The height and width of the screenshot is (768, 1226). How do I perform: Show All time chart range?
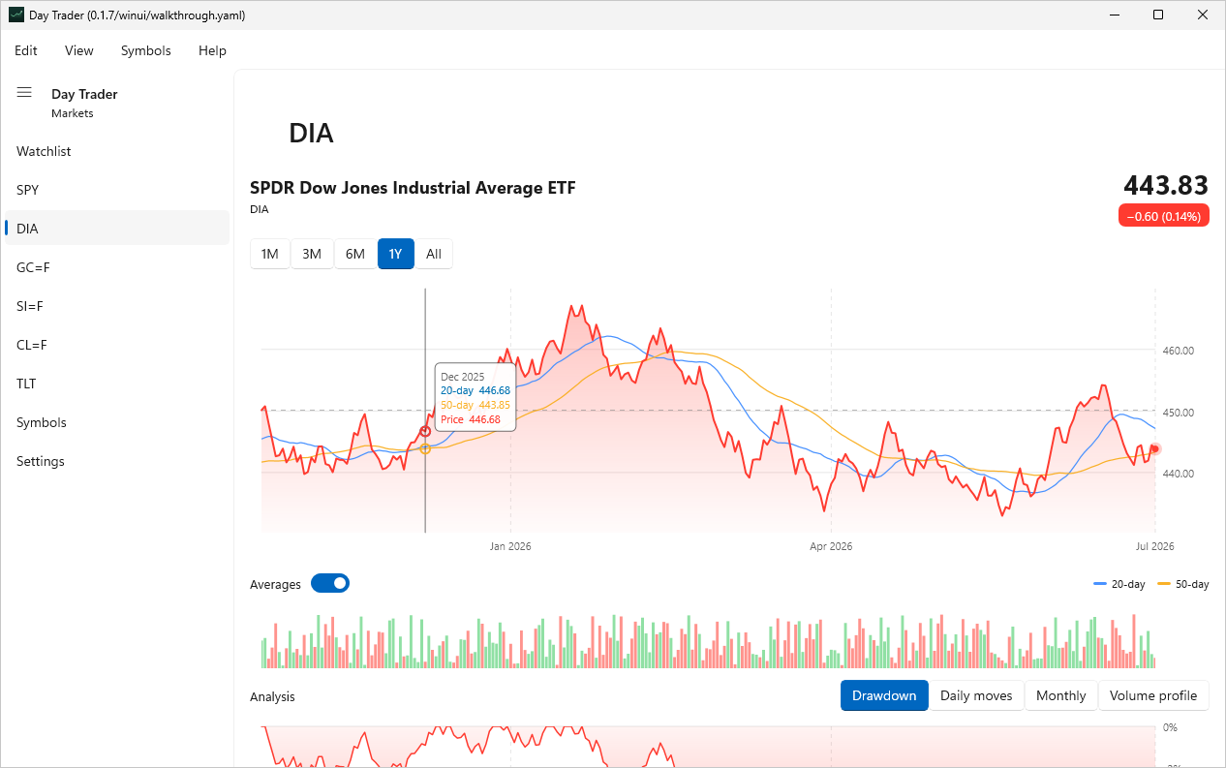tap(434, 254)
